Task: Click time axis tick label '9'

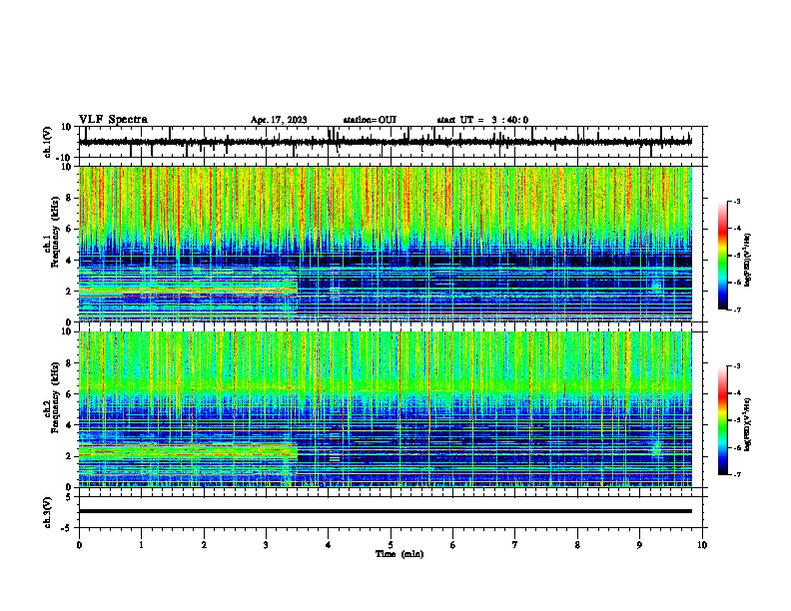Action: (x=639, y=545)
